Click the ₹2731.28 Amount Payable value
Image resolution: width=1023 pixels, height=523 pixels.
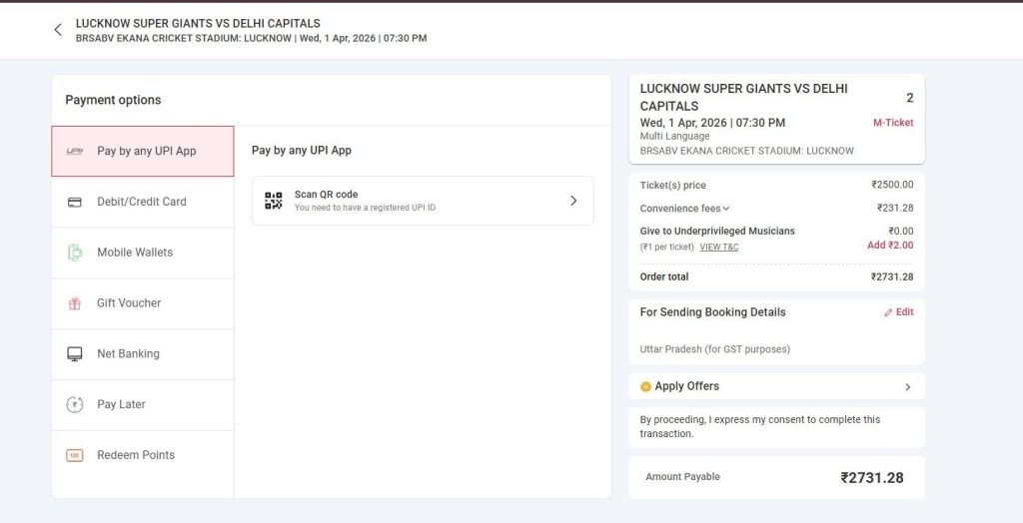click(x=871, y=478)
